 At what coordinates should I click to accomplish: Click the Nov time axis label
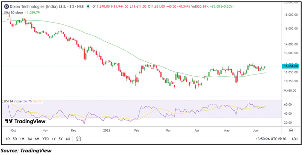[45, 131]
